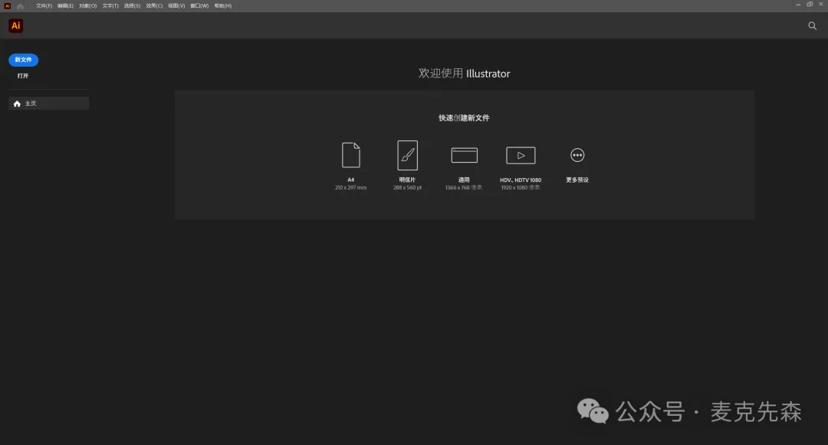Close the Illustrator window
This screenshot has width=828, height=445.
click(821, 5)
